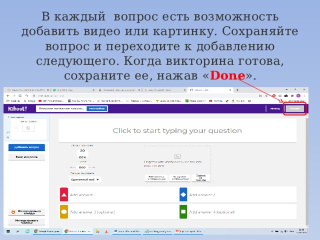Switch to the PowerPoint window in the taskbar
The width and height of the screenshot is (320, 240).
189,231
